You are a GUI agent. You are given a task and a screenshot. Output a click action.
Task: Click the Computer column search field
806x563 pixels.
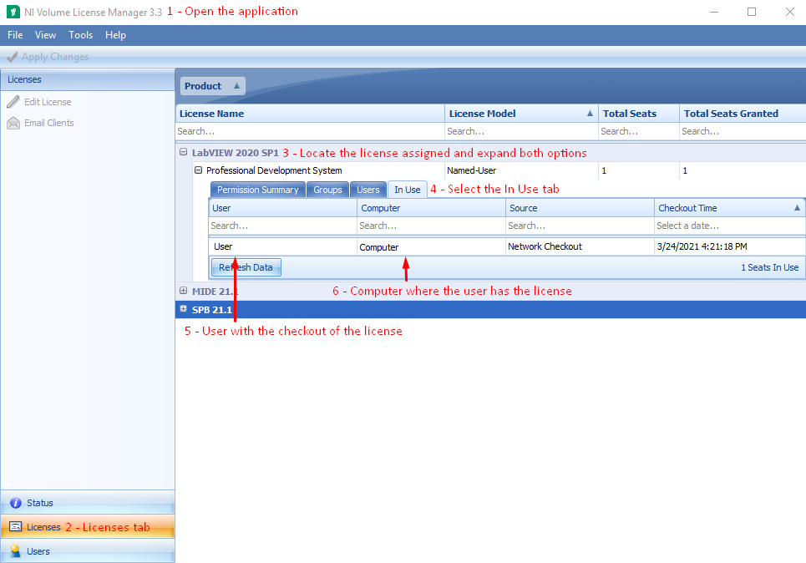point(431,226)
